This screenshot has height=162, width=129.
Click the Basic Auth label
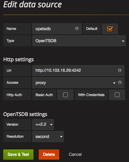click(x=44, y=95)
